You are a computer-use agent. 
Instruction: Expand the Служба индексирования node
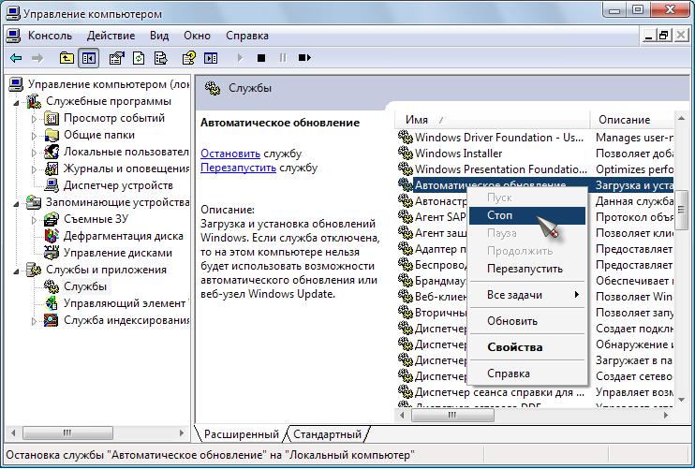34,321
